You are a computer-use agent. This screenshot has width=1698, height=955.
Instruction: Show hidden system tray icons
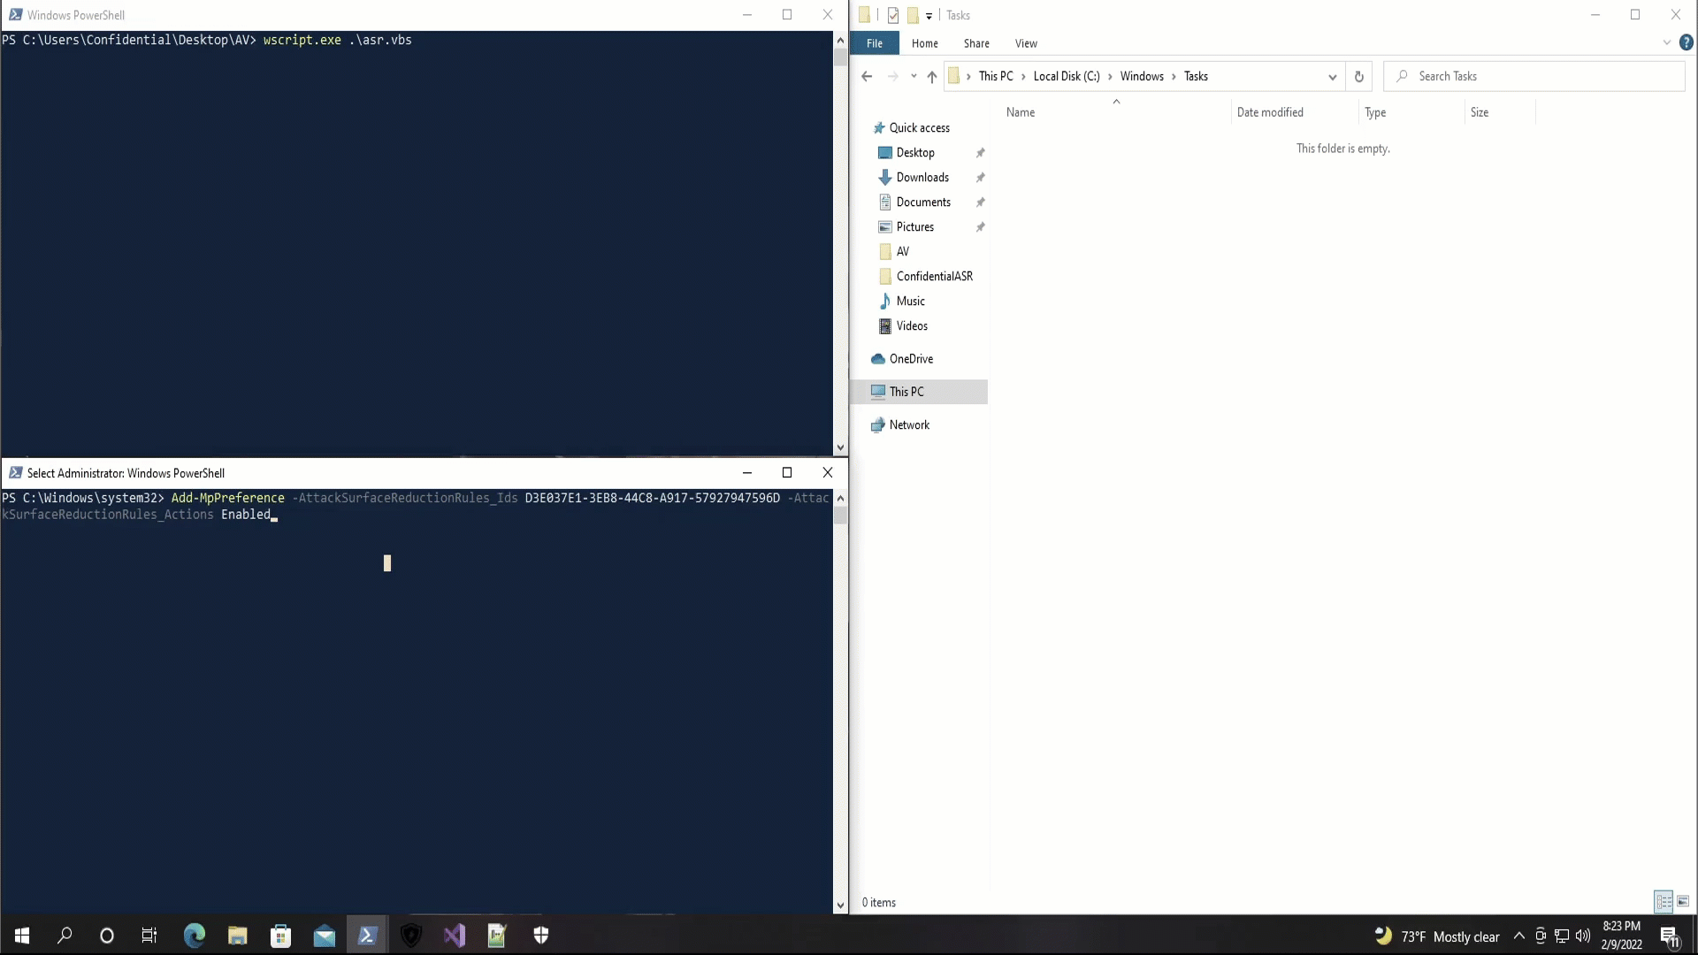coord(1519,936)
